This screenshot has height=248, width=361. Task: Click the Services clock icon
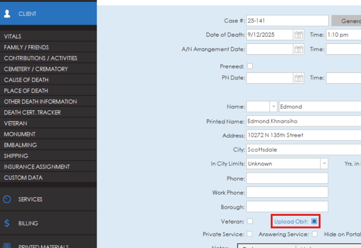pos(7,199)
